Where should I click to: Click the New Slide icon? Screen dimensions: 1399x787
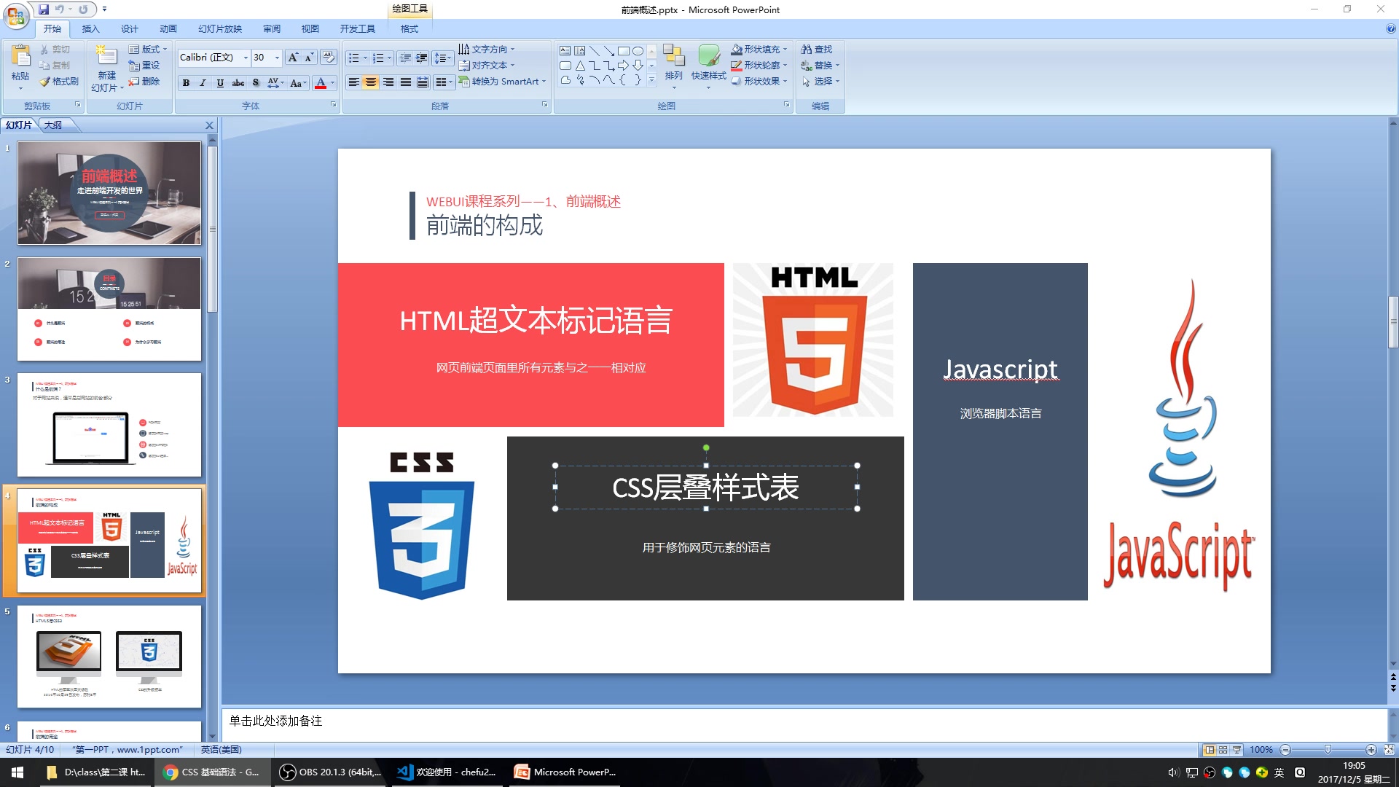pyautogui.click(x=106, y=55)
